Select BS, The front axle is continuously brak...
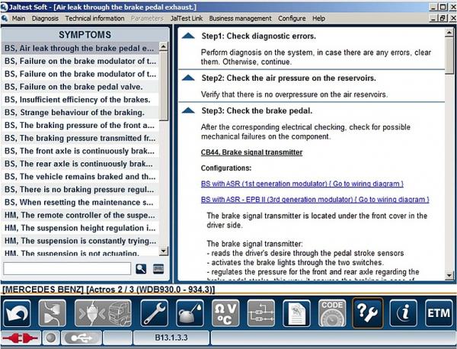The image size is (457, 349). [x=80, y=151]
